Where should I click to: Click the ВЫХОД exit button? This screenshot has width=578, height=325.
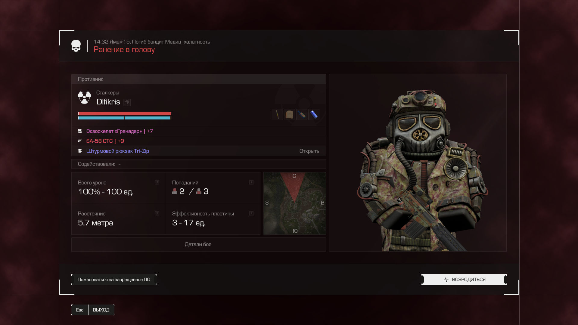coord(101,310)
